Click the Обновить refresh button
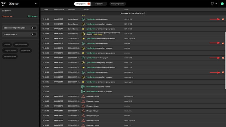Screen dimensions: 226x127 click(x=32, y=16)
